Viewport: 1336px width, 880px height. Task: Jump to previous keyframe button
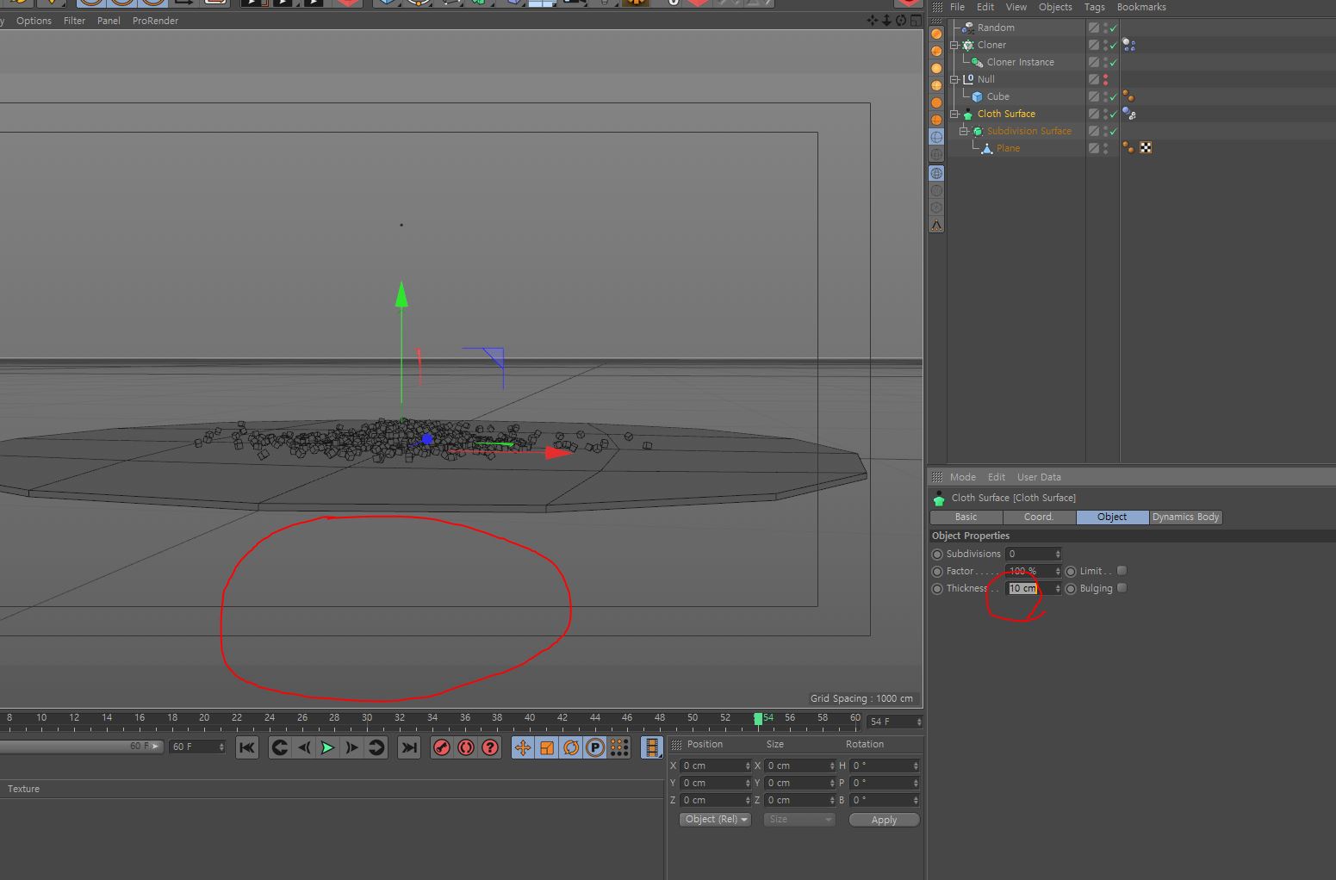(x=280, y=747)
